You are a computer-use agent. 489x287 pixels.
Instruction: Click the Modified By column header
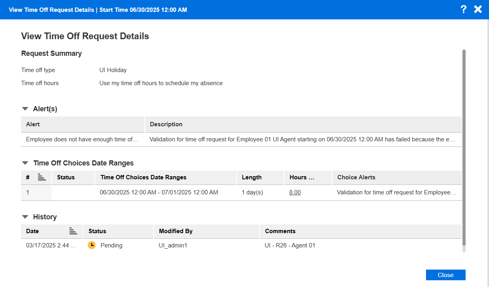click(176, 231)
